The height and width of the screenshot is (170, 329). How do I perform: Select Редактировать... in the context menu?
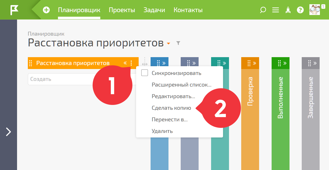[x=173, y=96]
